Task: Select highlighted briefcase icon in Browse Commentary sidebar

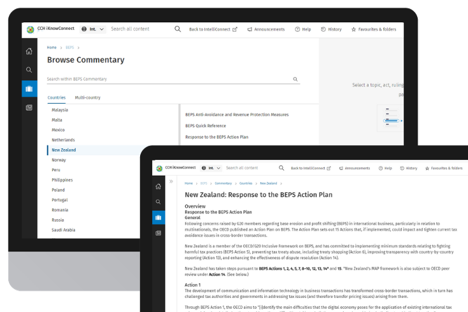Action: (29, 89)
